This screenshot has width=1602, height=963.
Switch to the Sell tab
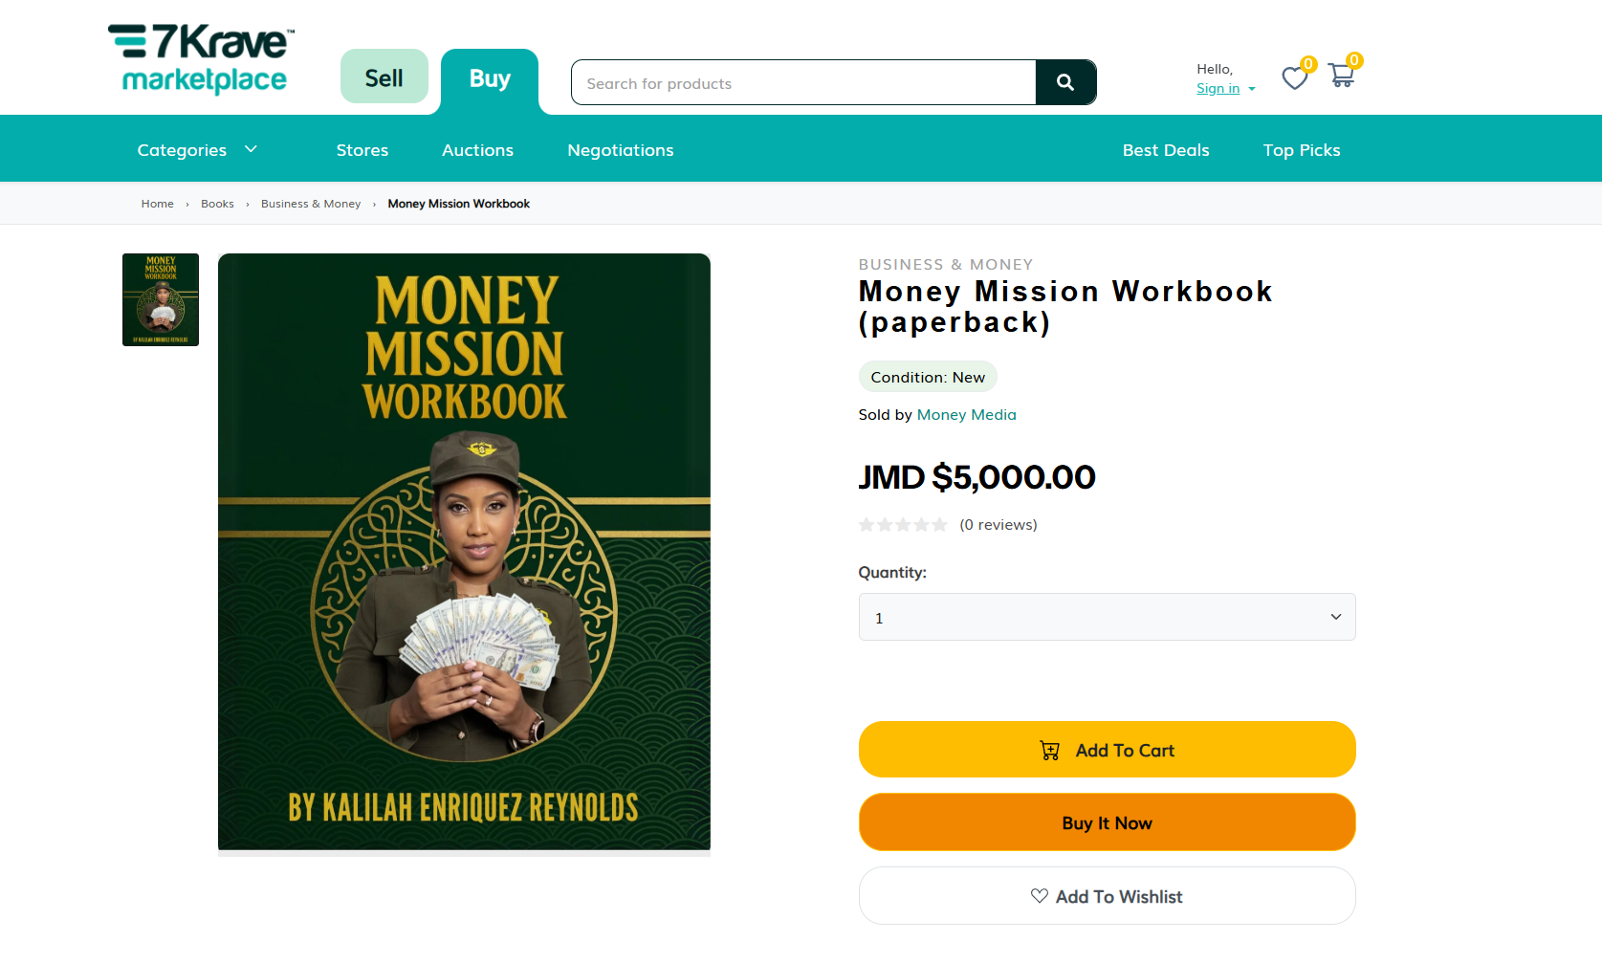pyautogui.click(x=384, y=77)
